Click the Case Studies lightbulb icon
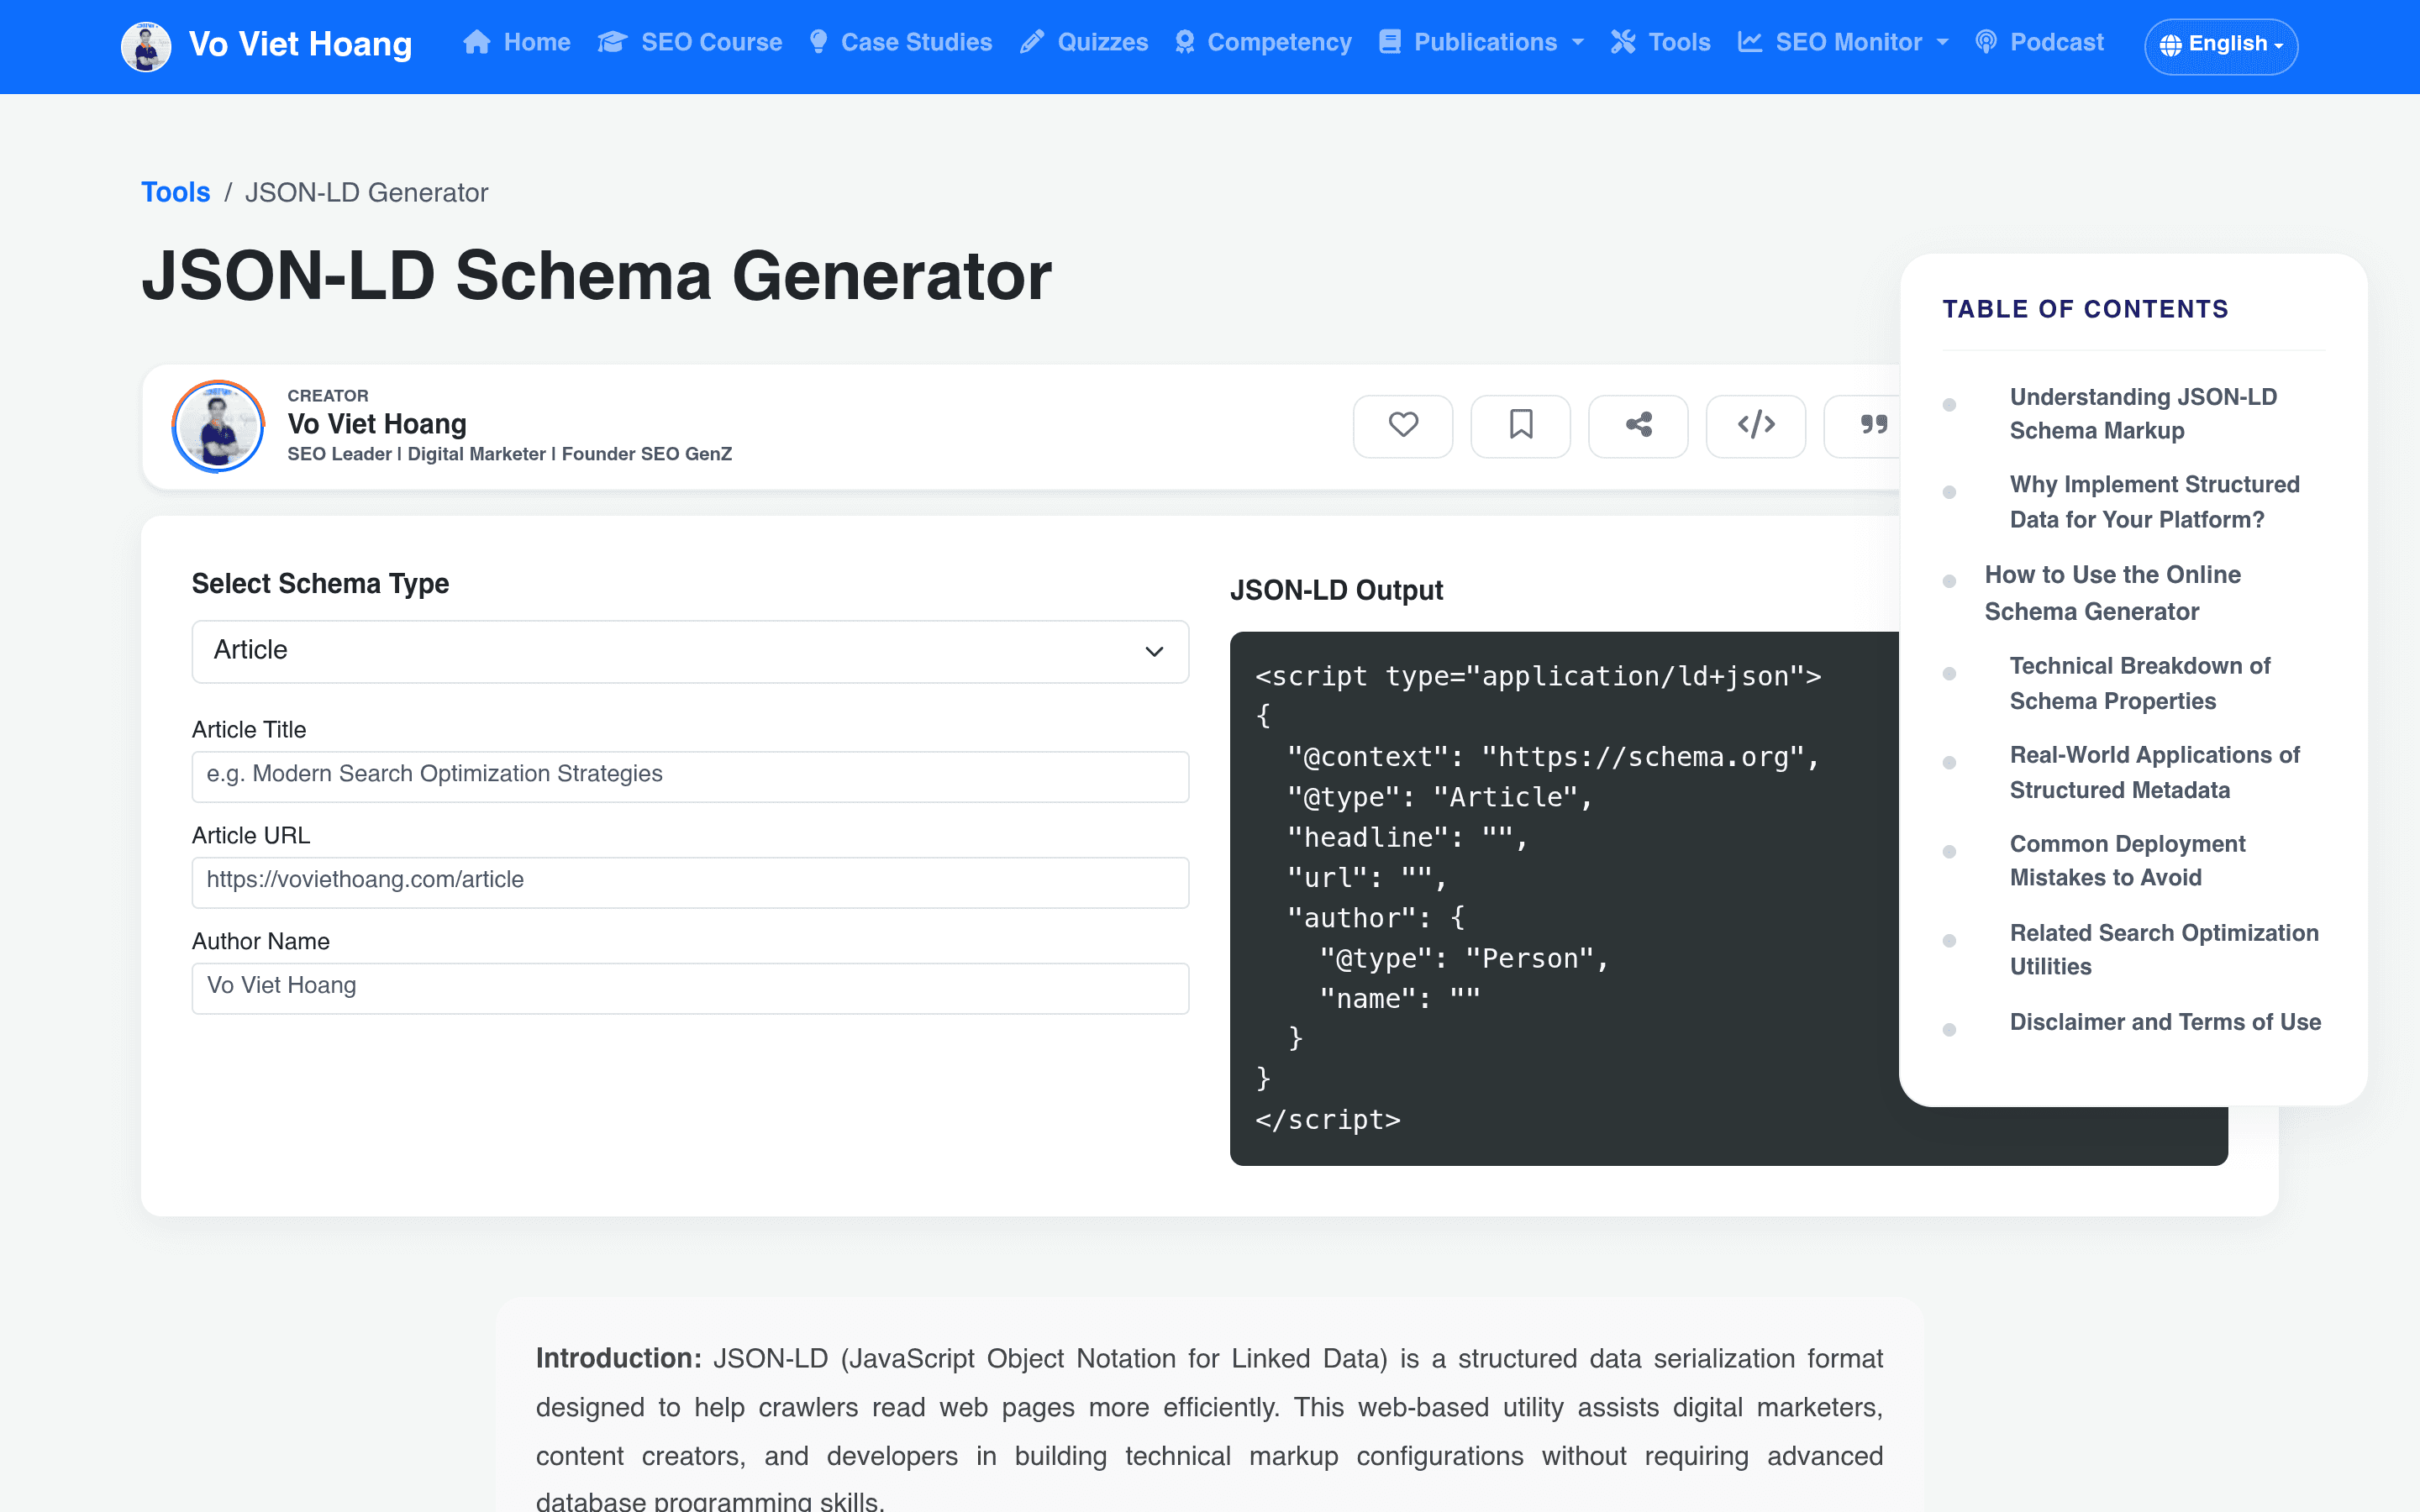Screen dimensions: 2420x1512 coord(818,42)
